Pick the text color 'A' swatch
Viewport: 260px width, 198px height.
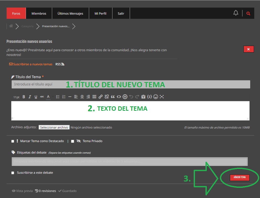pos(48,97)
